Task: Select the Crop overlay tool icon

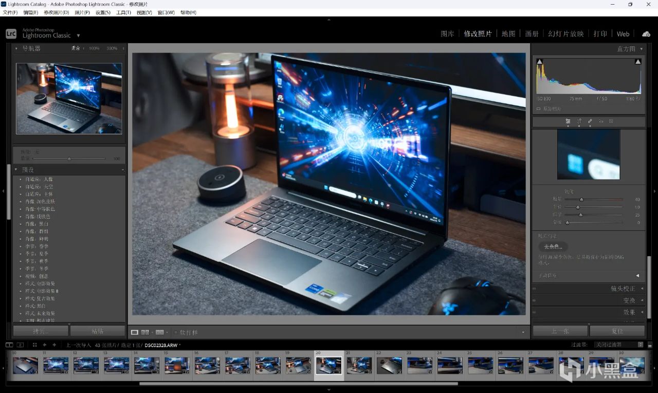Action: (579, 121)
